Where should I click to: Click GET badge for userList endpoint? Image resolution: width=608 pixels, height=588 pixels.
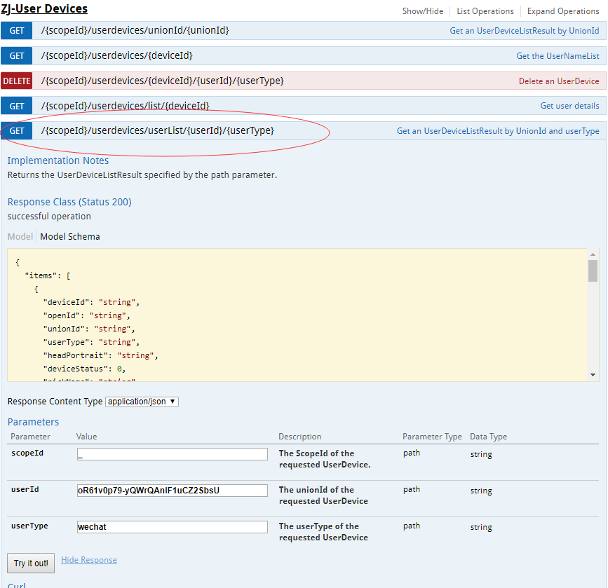[16, 131]
